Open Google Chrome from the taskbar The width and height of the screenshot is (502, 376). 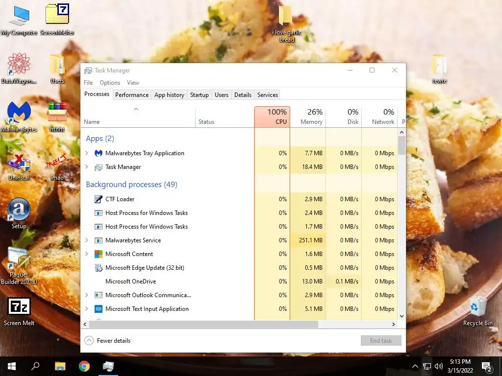pyautogui.click(x=84, y=366)
